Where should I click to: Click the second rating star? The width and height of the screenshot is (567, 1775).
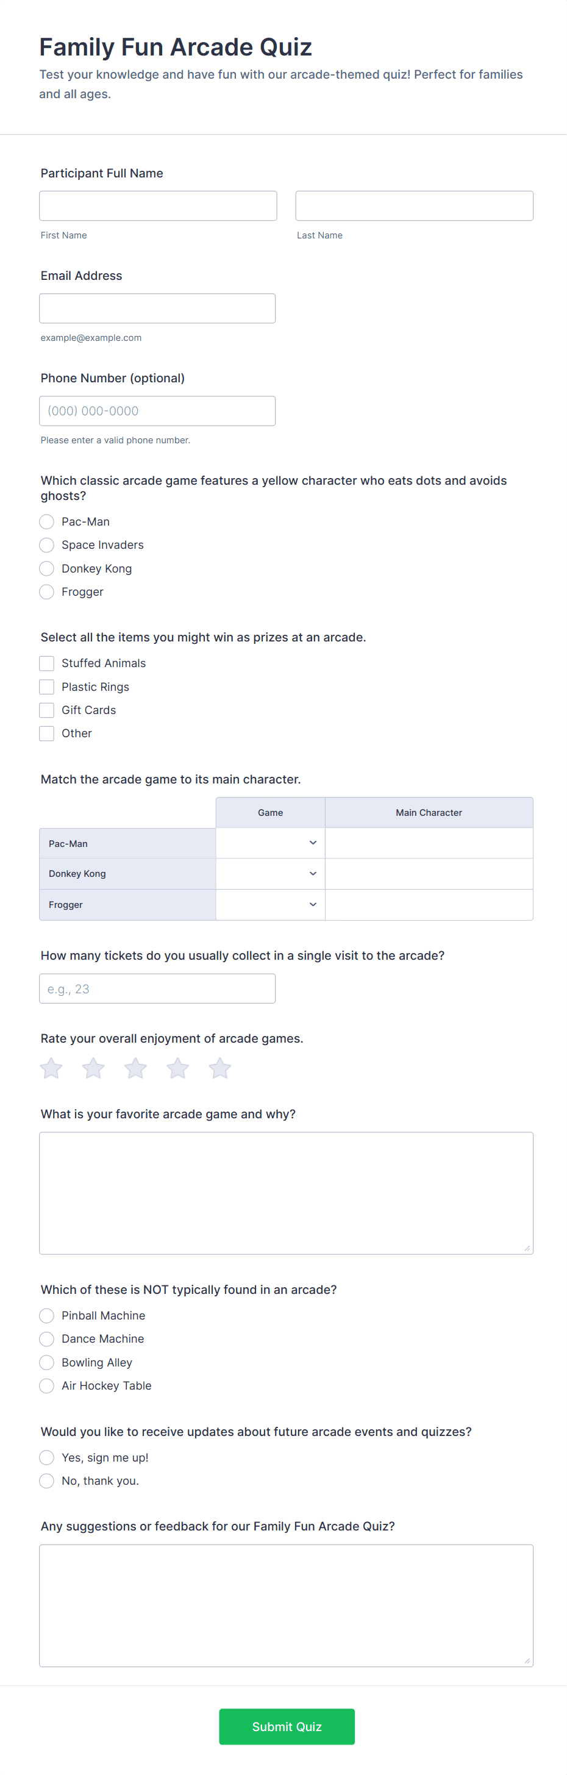[93, 1068]
